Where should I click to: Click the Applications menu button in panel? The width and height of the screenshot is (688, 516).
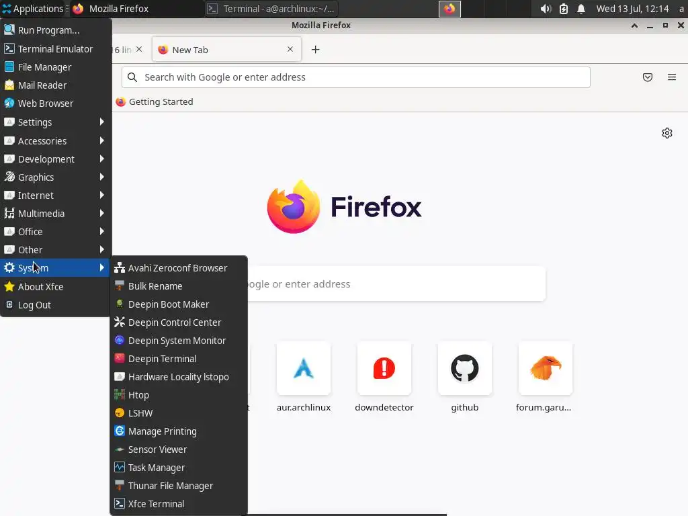[x=34, y=9]
